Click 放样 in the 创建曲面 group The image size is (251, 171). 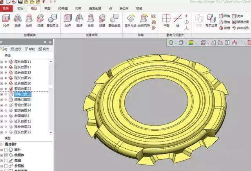tap(91, 20)
